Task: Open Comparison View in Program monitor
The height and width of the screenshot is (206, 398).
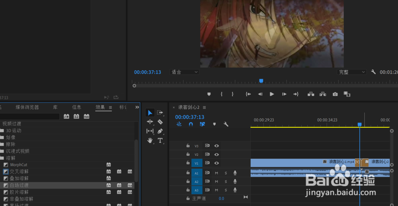Action: (347, 94)
